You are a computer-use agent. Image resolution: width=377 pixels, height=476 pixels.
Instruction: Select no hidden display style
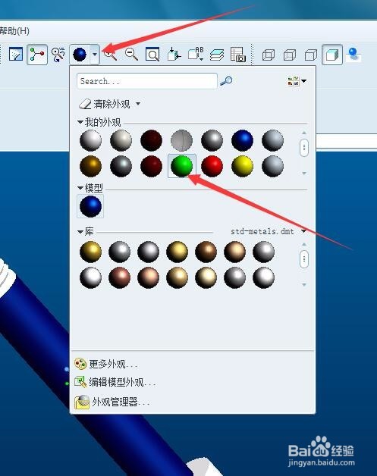tap(311, 55)
